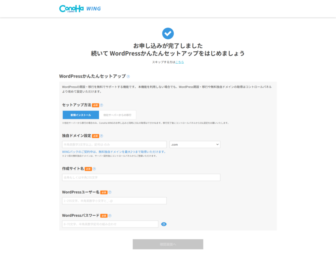Click the dropdown chevron arrow for domain TLD
The image size is (336, 258).
[x=217, y=144]
